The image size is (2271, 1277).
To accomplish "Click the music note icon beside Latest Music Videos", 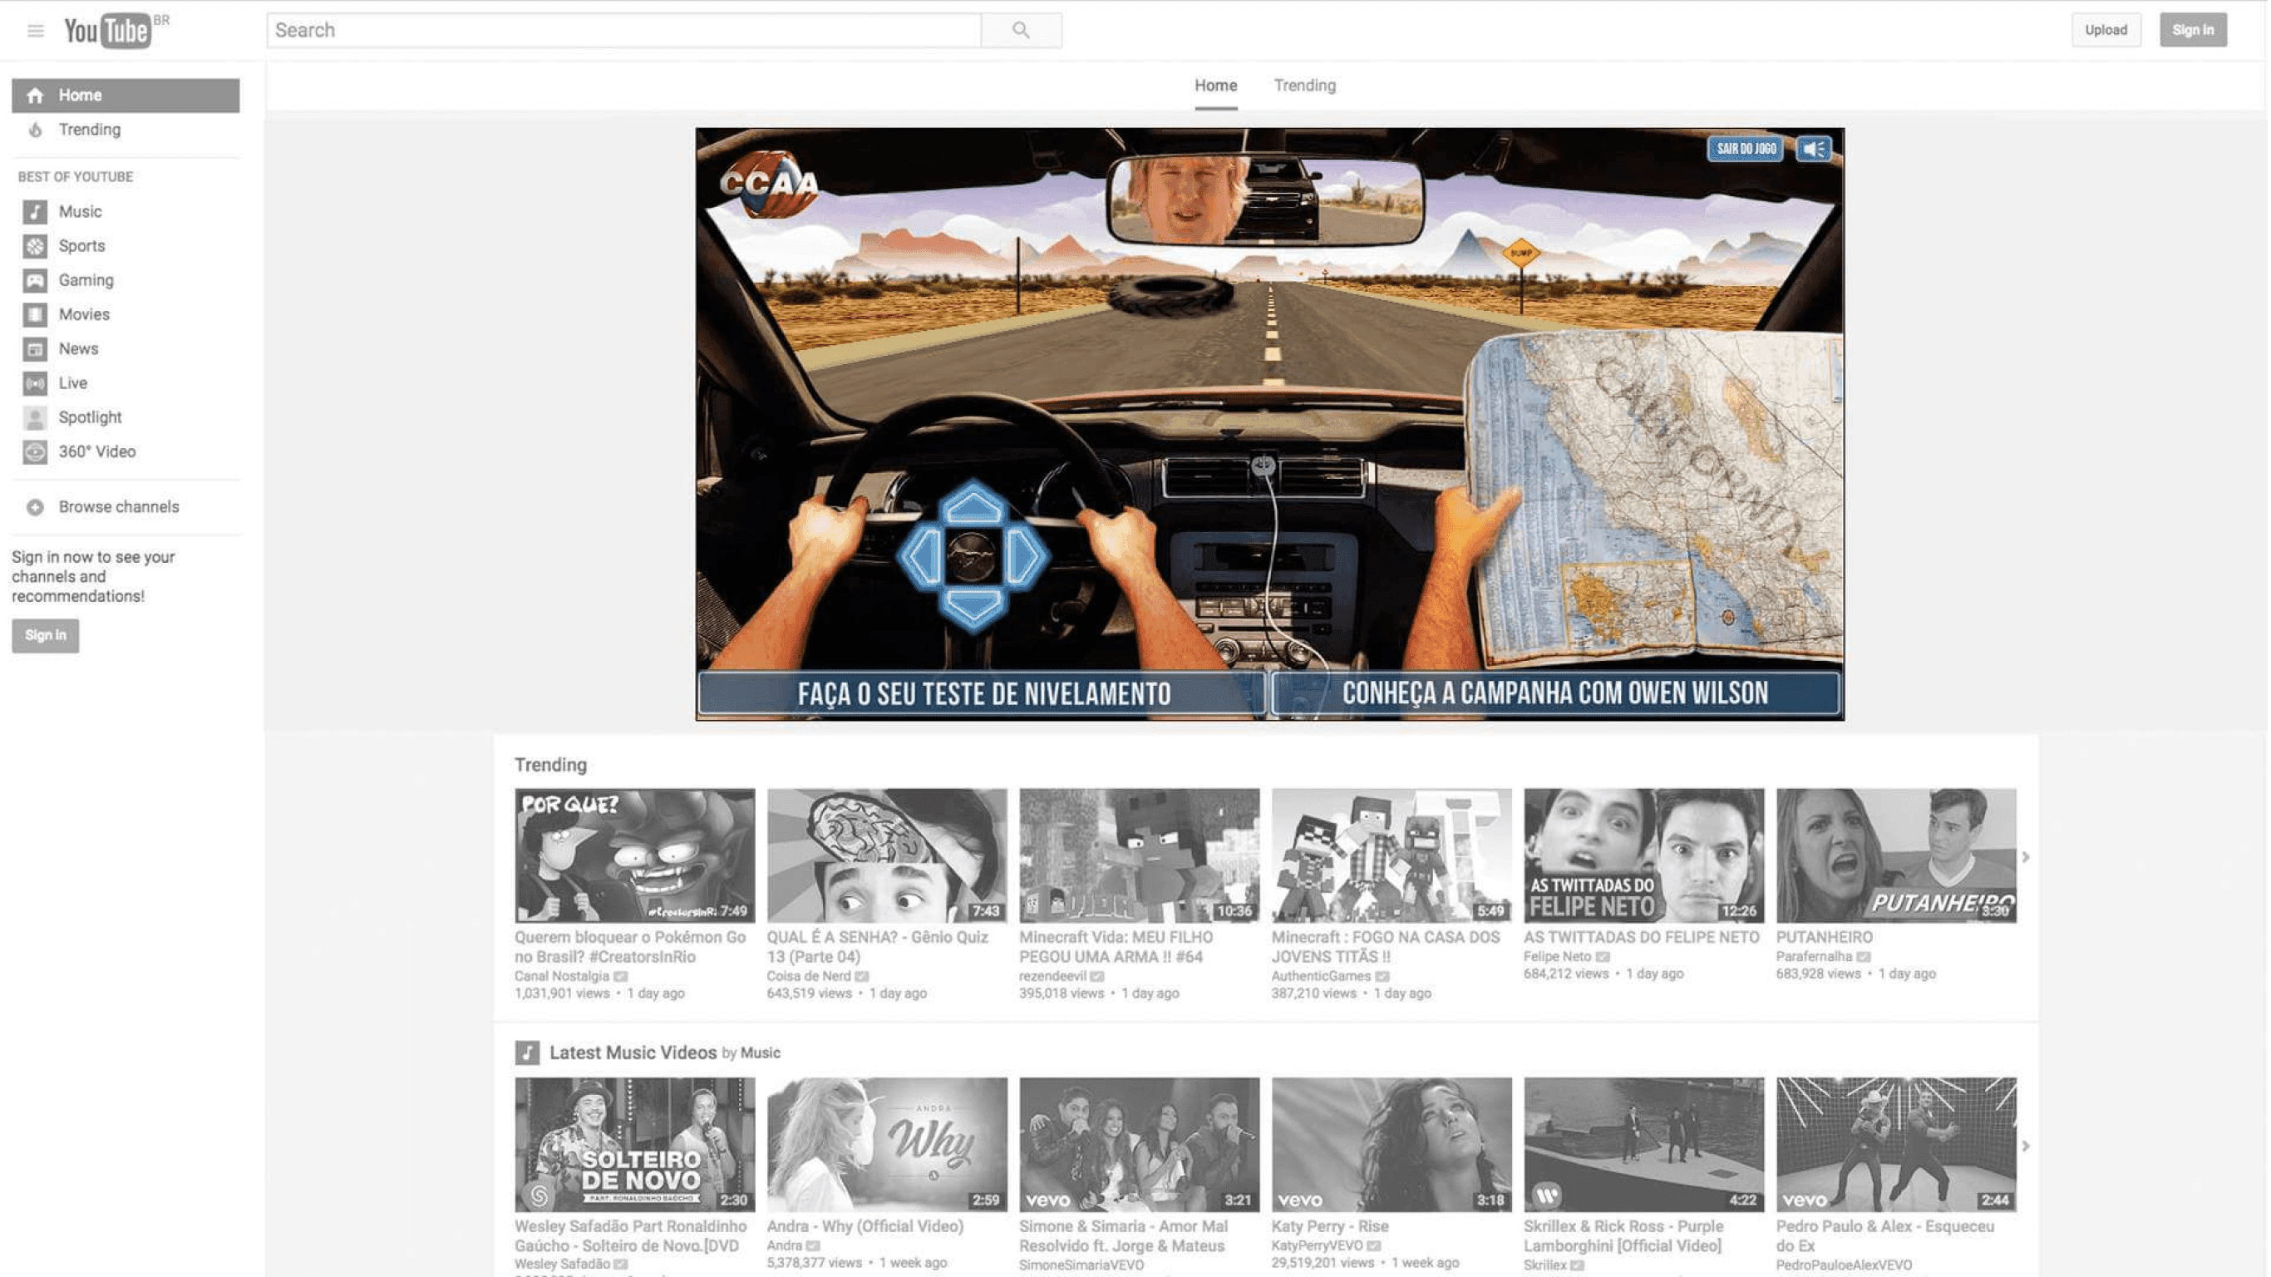I will pyautogui.click(x=527, y=1053).
